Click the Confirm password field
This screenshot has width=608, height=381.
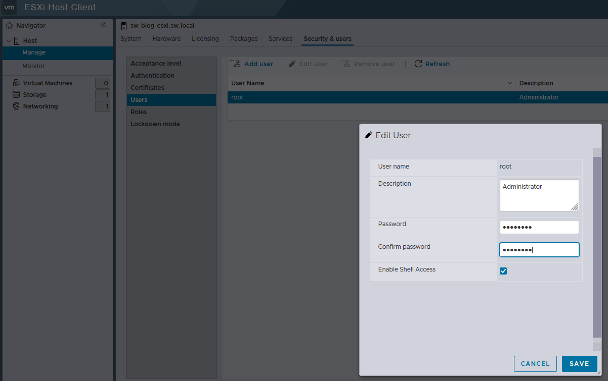[539, 250]
